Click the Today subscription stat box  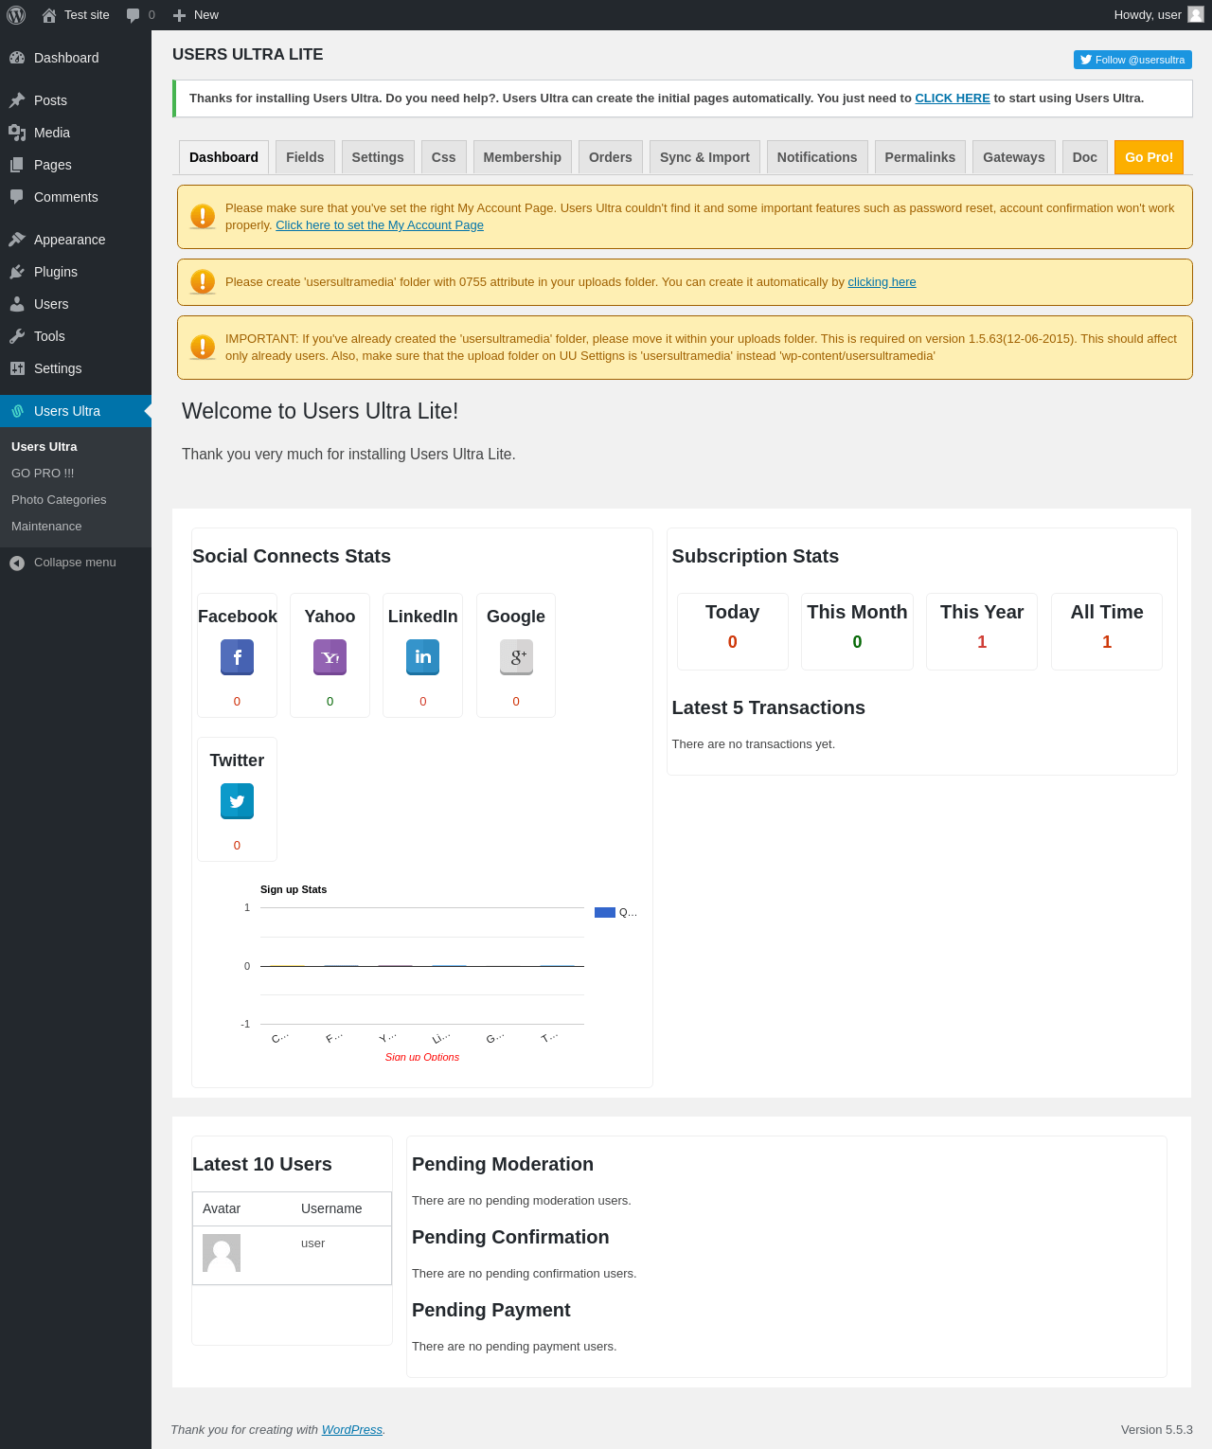(x=733, y=632)
